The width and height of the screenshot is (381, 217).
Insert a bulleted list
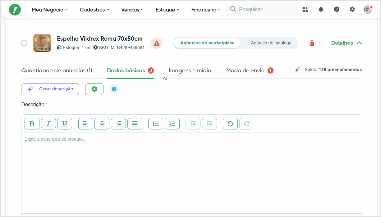(156, 124)
